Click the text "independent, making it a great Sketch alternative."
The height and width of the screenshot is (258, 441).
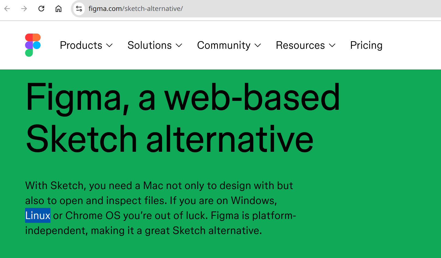pos(143,231)
